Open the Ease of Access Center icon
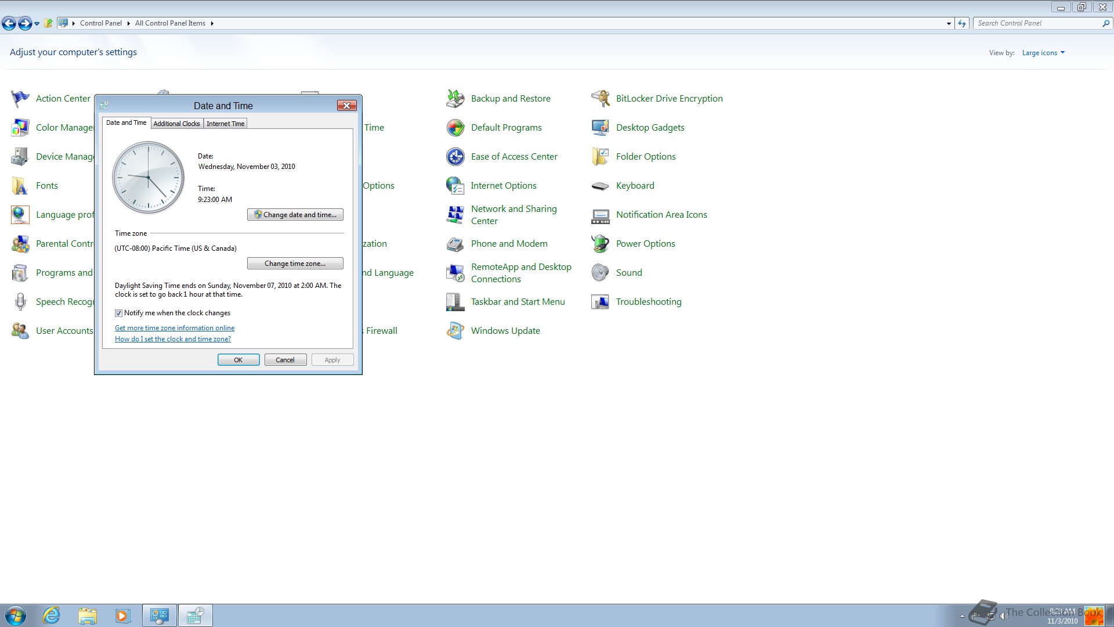The height and width of the screenshot is (627, 1114). (455, 157)
